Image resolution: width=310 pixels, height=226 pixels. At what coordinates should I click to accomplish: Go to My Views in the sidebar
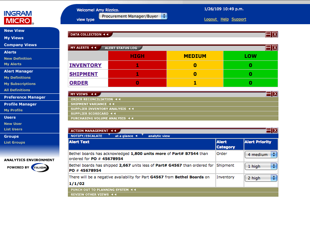[x=14, y=38]
